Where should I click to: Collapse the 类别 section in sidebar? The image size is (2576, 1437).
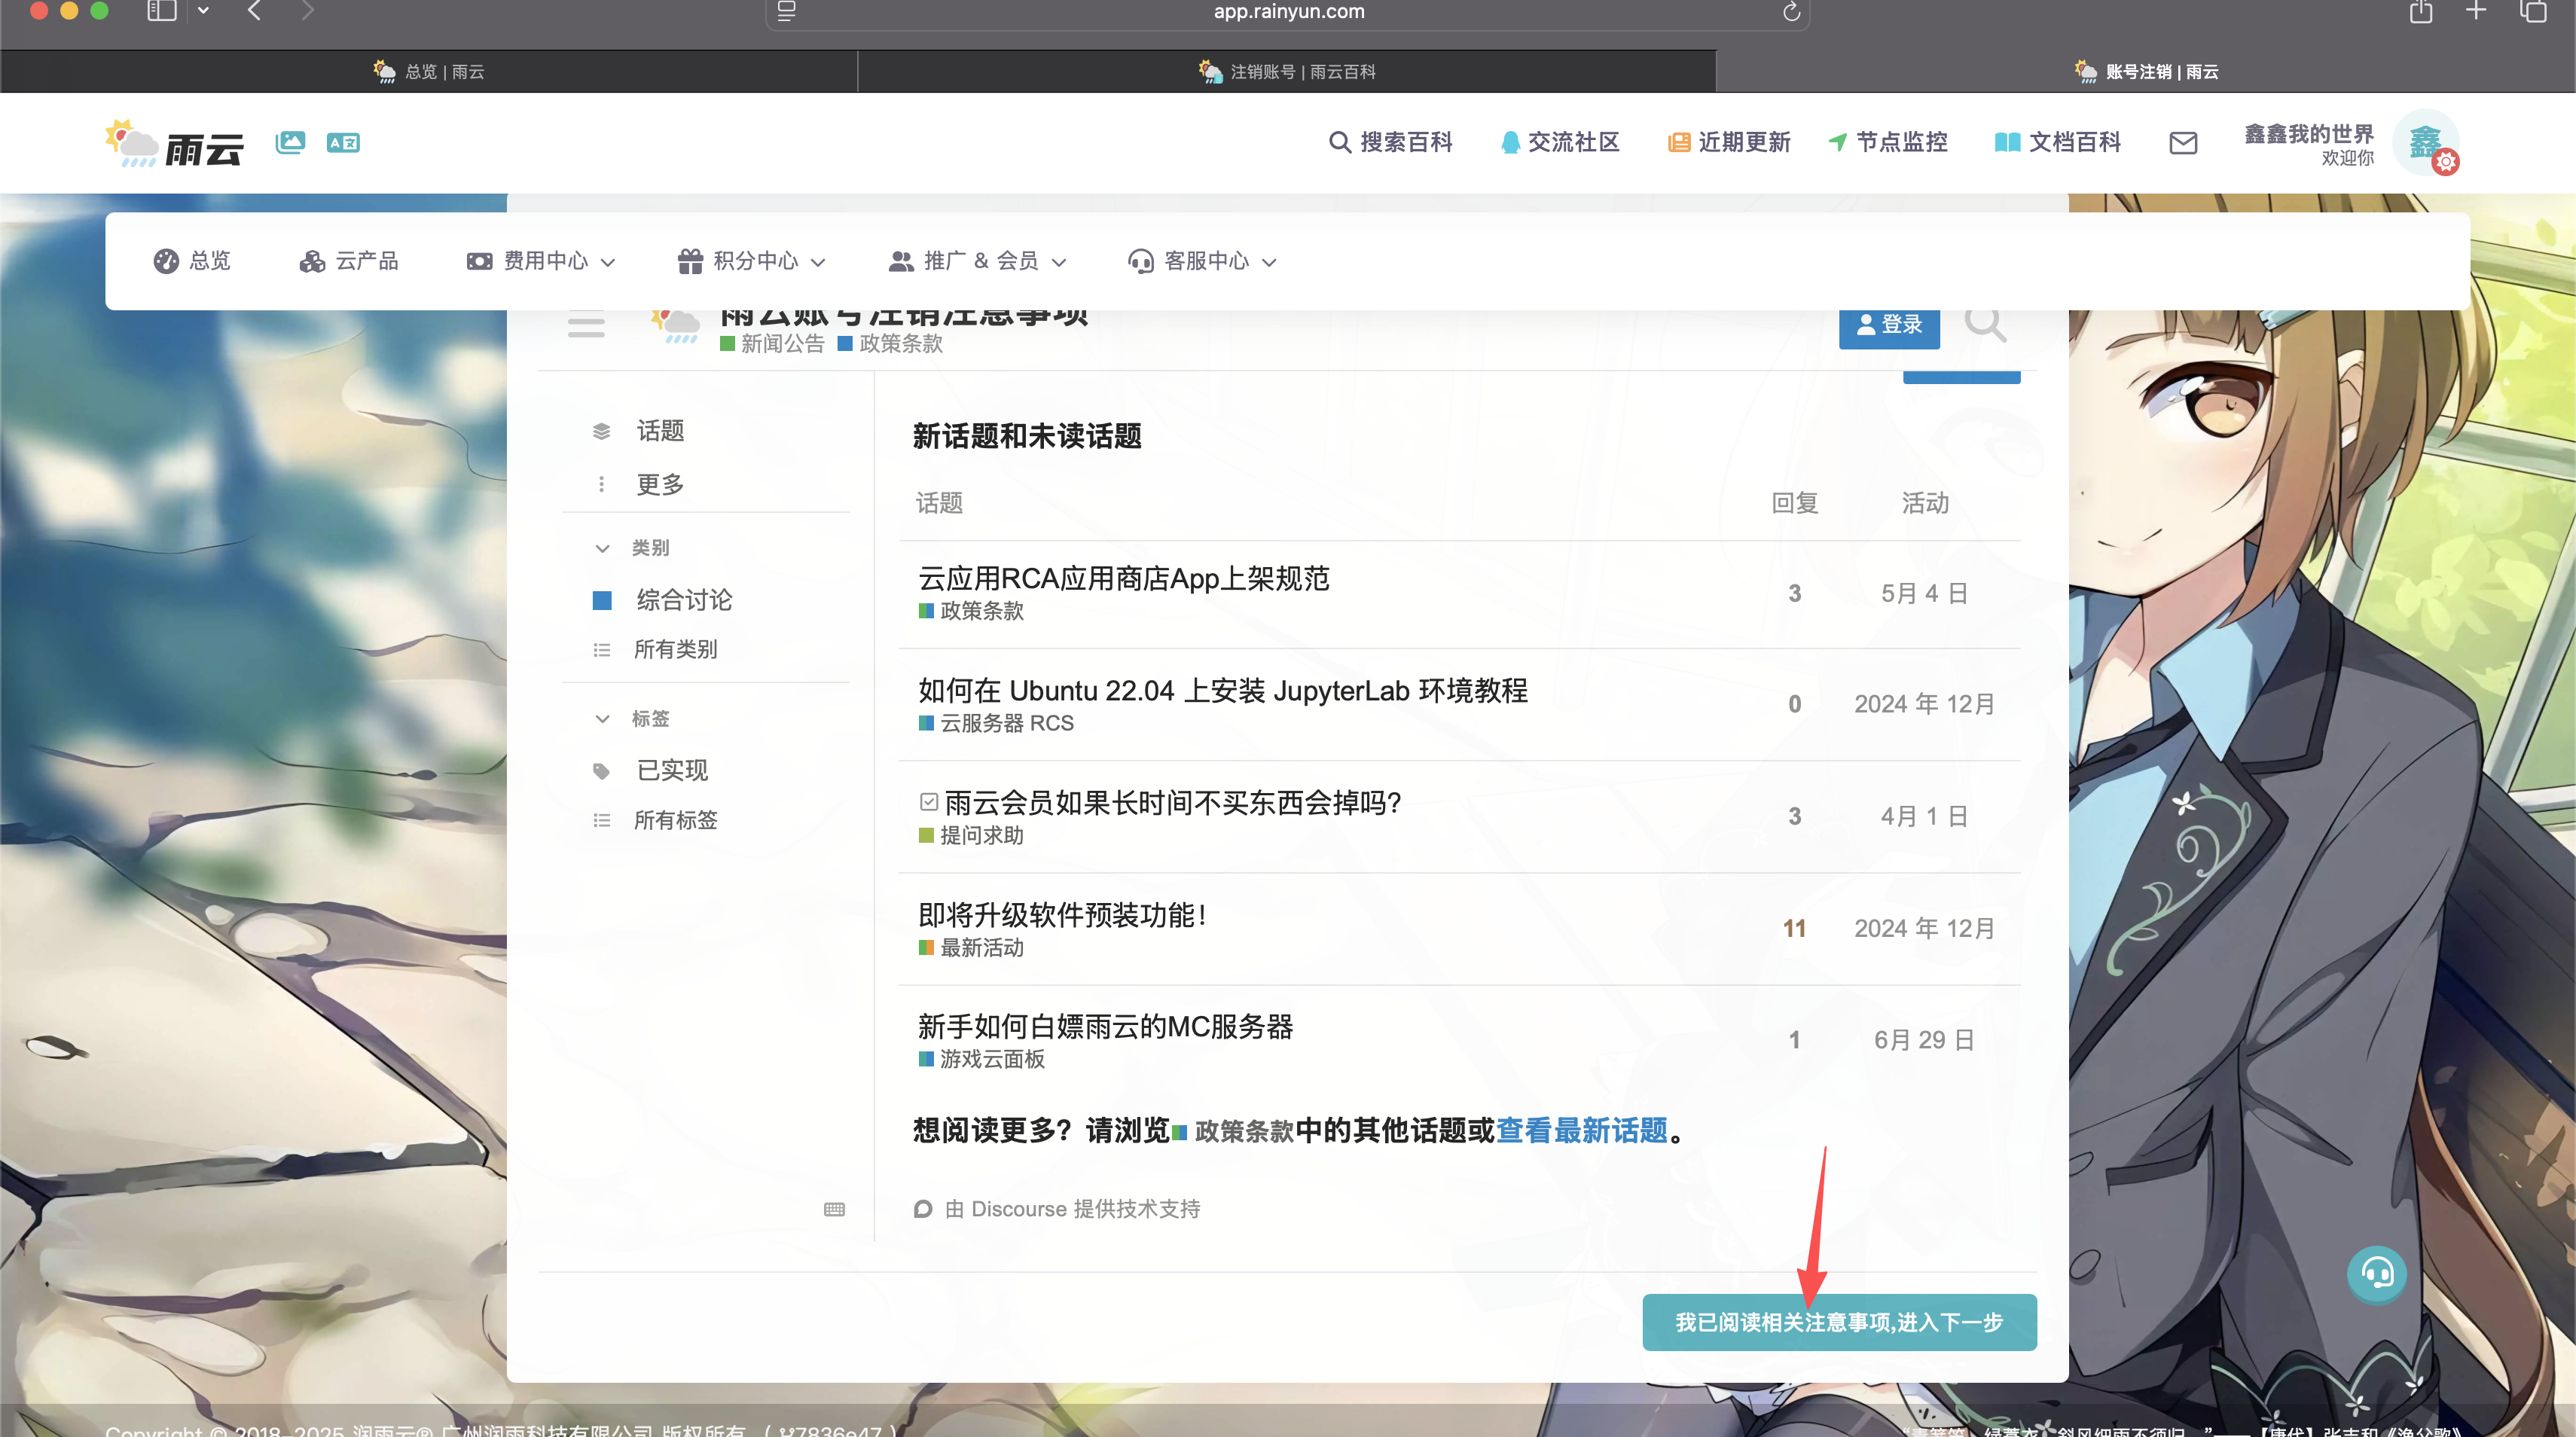click(602, 548)
